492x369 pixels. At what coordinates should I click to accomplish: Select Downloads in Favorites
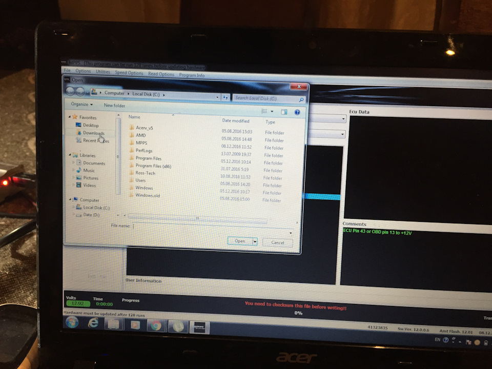(x=90, y=133)
